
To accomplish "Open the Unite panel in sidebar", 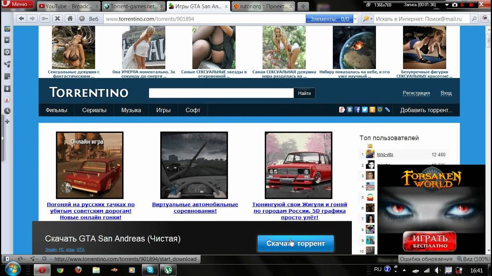I will (x=7, y=64).
